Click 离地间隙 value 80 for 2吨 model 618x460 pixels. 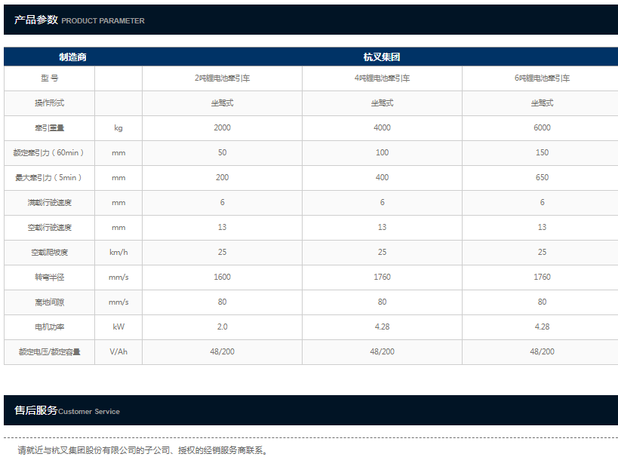[x=223, y=302]
